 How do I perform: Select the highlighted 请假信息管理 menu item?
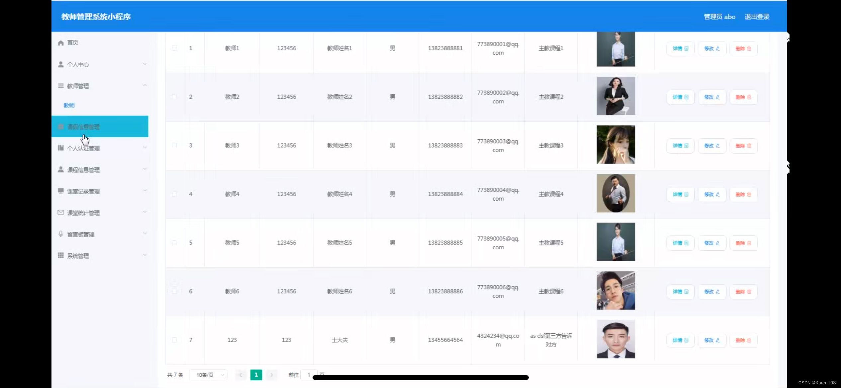[x=100, y=126]
